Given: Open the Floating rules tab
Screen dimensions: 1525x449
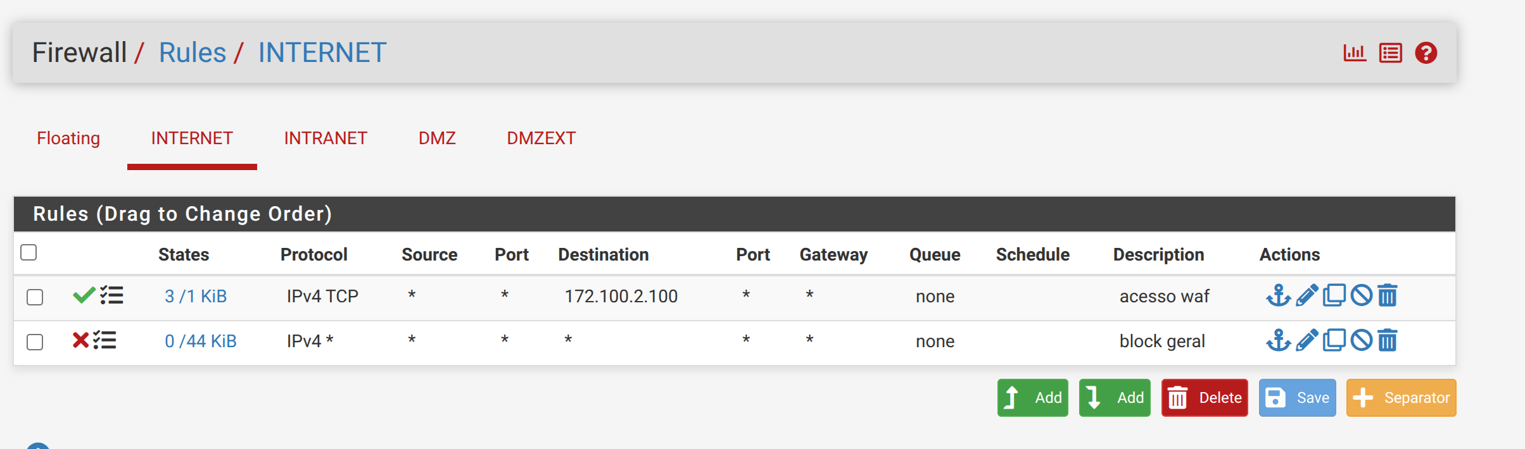Looking at the screenshot, I should pyautogui.click(x=68, y=138).
